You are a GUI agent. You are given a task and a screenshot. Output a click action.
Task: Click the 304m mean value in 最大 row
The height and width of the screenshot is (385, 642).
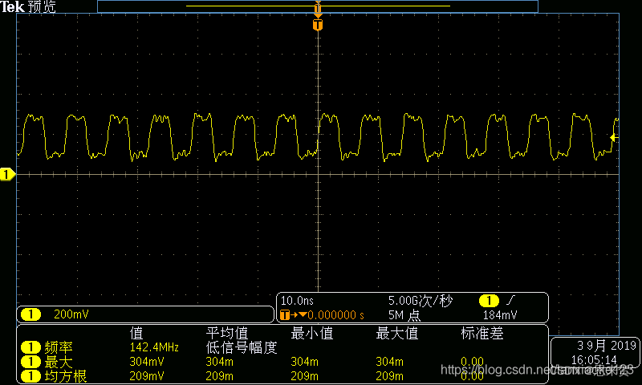tap(219, 362)
